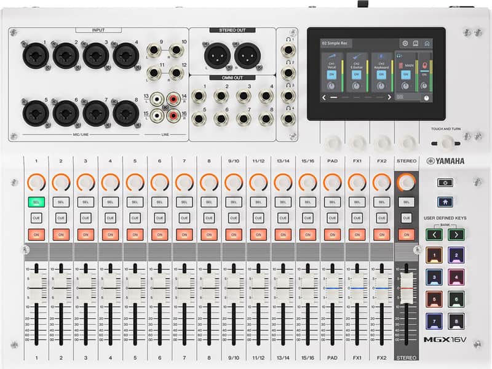Click headphone output jack 1

tap(287, 50)
